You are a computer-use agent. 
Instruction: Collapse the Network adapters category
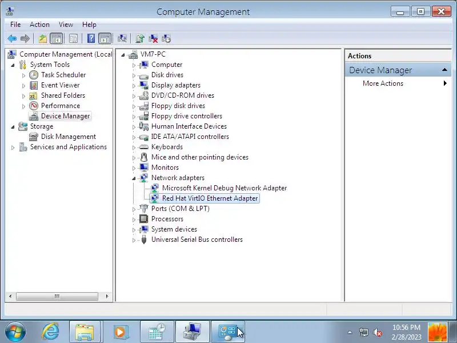point(134,178)
